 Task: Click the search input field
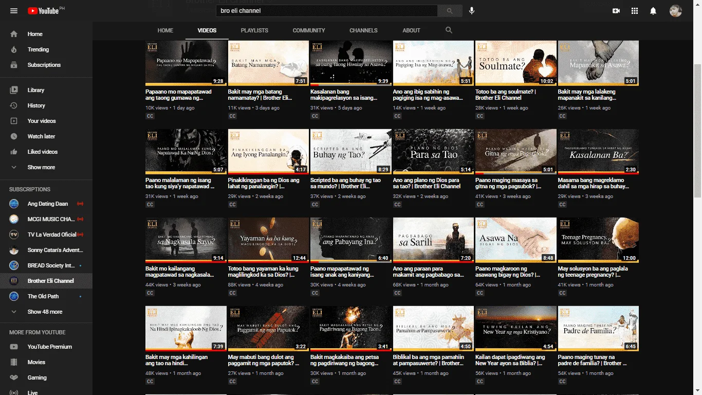[x=327, y=11]
